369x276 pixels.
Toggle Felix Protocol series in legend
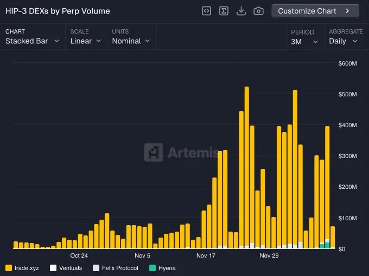click(x=119, y=268)
